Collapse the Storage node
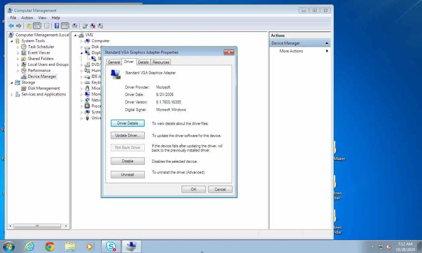The height and width of the screenshot is (253, 422). coord(12,82)
